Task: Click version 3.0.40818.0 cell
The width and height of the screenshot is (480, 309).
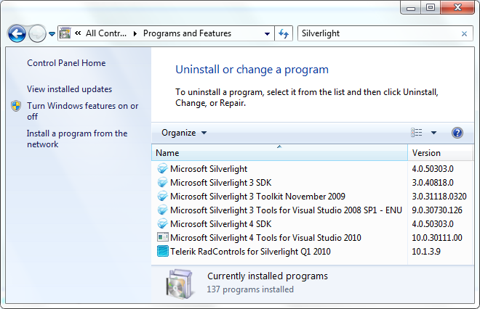Action: coord(433,183)
